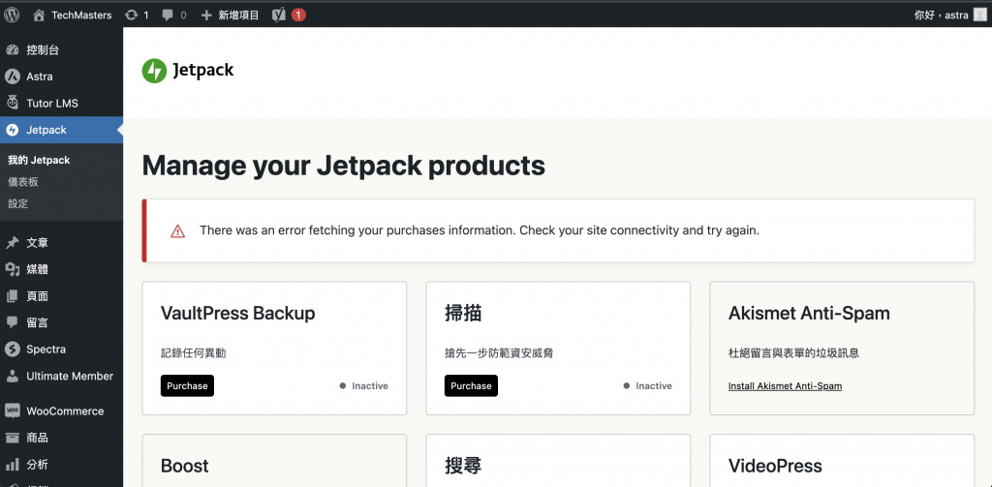Click the Ultimate Member person icon

[x=12, y=376]
